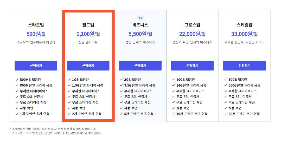Viewport: 281px width, 143px height.
Task: Click 신청하기 button under 비즈니스 plan
Action: tap(140, 66)
